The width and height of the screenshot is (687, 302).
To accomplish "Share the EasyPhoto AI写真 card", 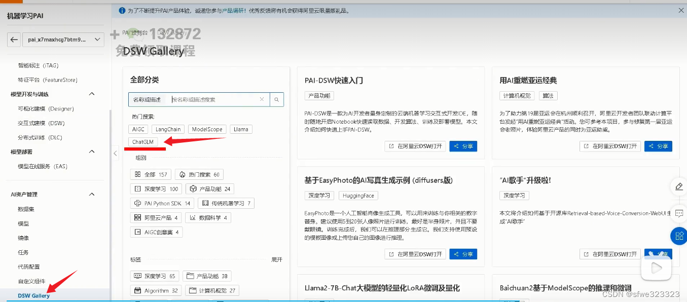I will tap(463, 254).
